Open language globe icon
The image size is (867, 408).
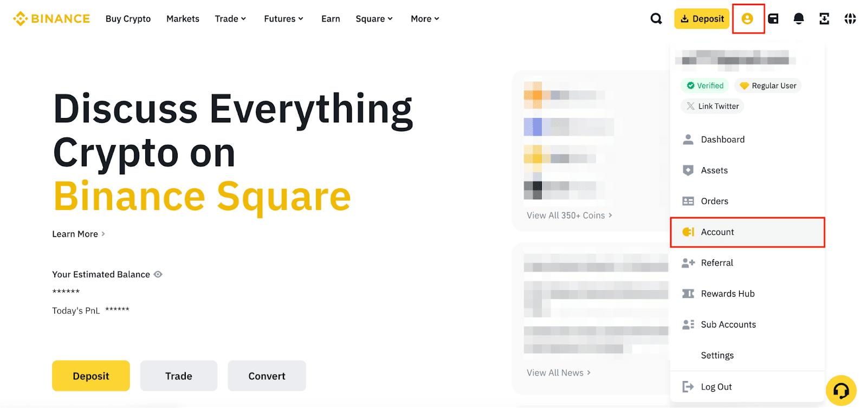pos(850,19)
